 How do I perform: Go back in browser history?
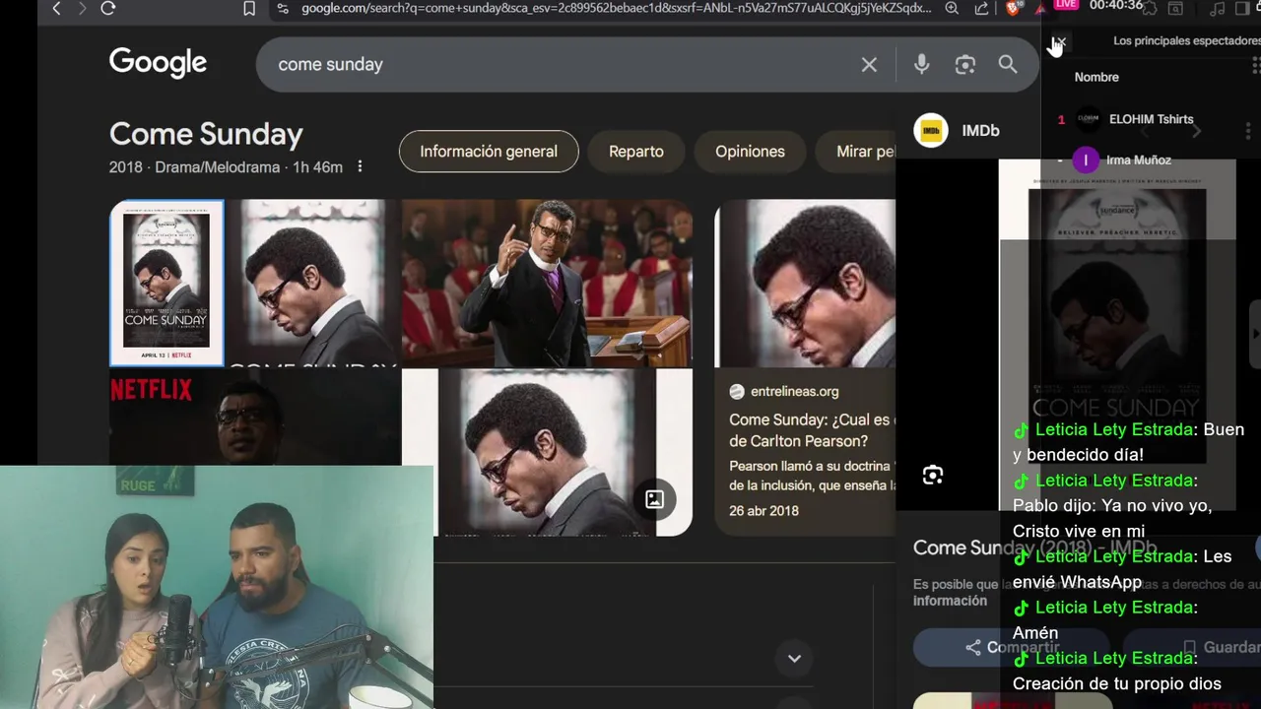point(56,8)
